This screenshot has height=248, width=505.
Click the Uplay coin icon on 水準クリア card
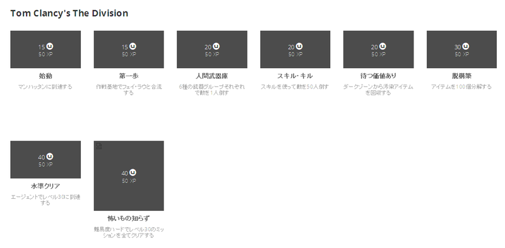(49, 156)
